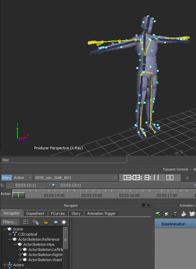Click the viewport axis gizmo
Image resolution: width=196 pixels, height=269 pixels.
(22, 132)
